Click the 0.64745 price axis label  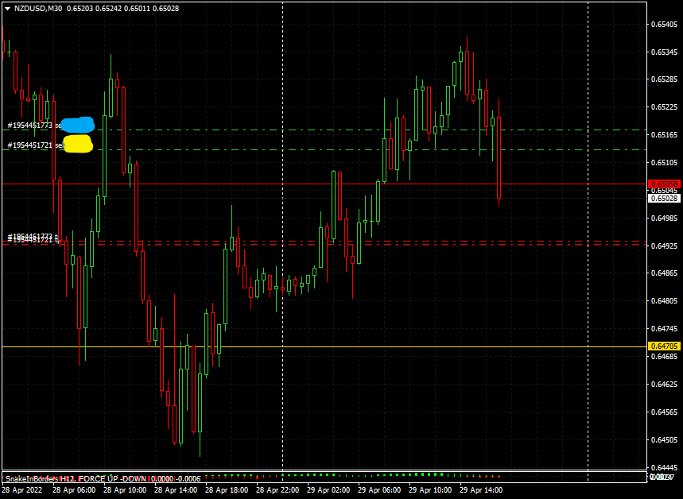[664, 329]
